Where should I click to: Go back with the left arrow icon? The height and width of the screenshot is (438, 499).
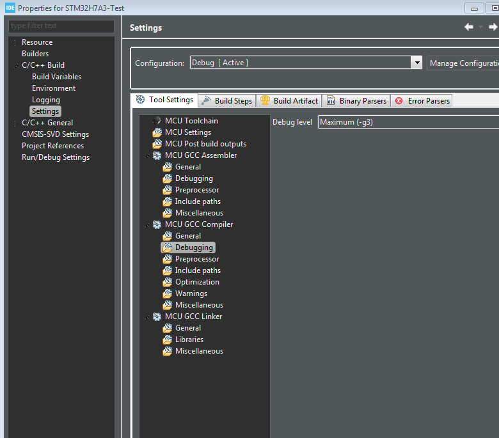[469, 27]
